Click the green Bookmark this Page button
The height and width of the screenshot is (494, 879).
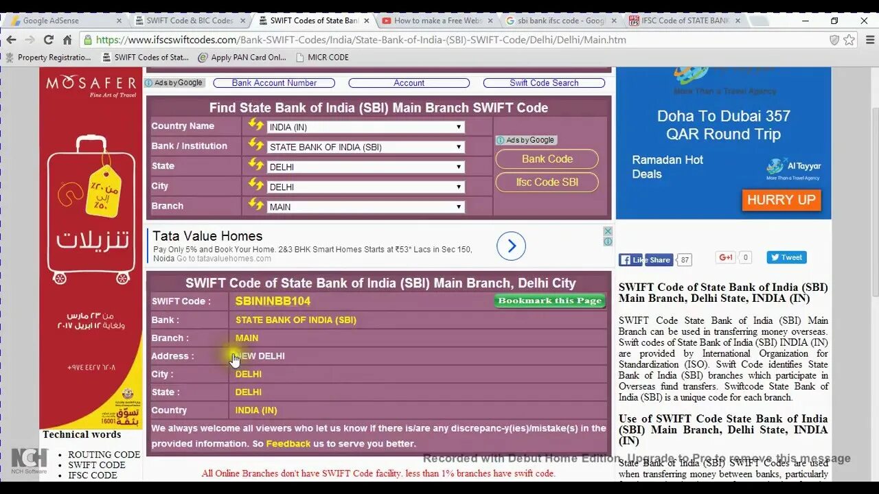550,301
